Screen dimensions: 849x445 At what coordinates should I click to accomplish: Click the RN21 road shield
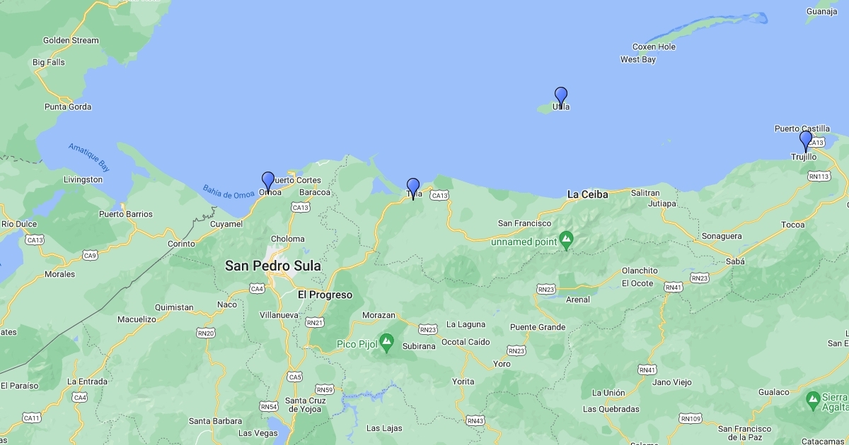[x=315, y=322]
